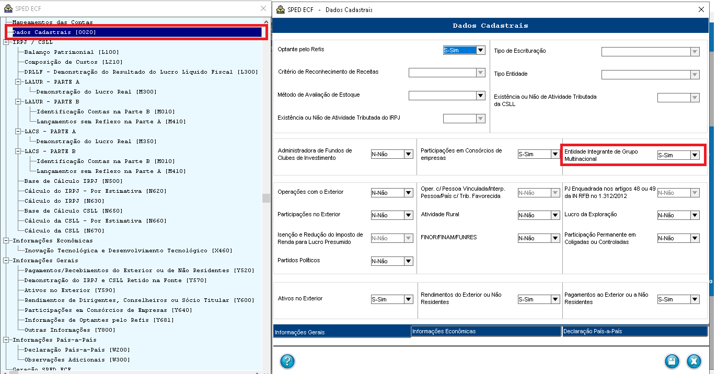The image size is (717, 374).
Task: Collapse the LACS - PARTE B node
Action: pyautogui.click(x=18, y=151)
